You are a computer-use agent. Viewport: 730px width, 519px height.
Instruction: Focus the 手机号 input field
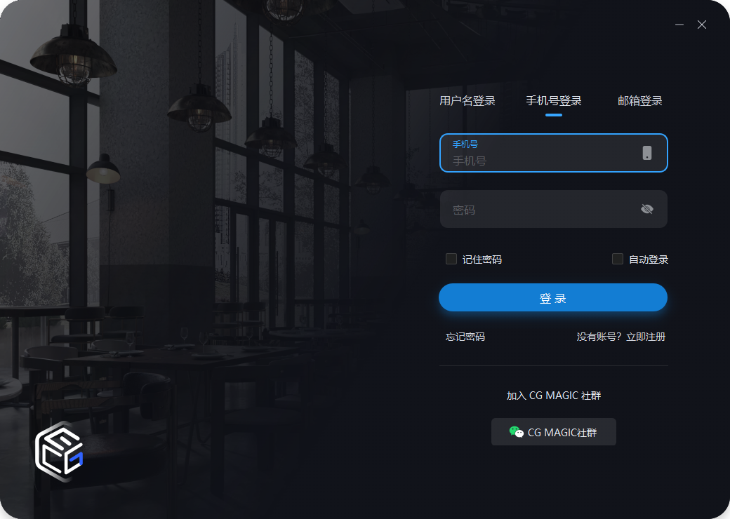coord(554,153)
